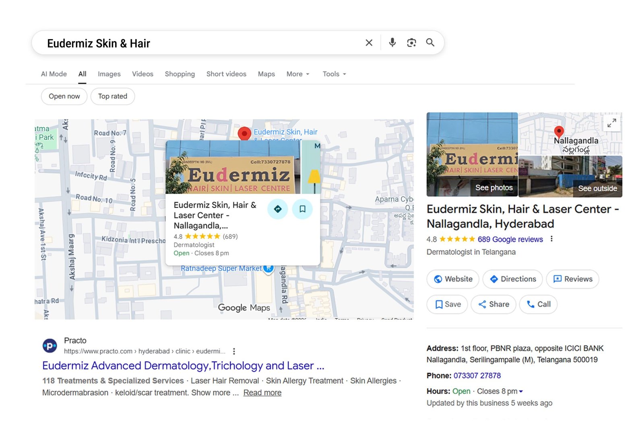Toggle the Open now filter
Screen dimensions: 644x429
click(x=64, y=96)
